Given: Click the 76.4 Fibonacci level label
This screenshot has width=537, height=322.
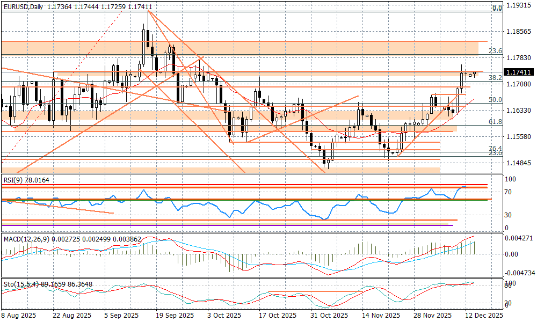Looking at the screenshot, I should pyautogui.click(x=495, y=148).
